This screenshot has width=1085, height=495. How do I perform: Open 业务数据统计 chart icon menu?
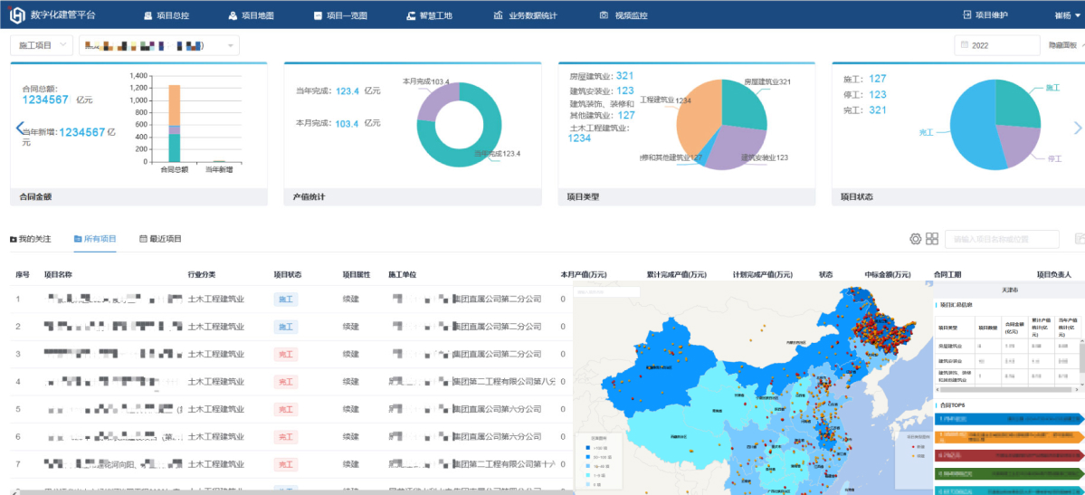(498, 15)
